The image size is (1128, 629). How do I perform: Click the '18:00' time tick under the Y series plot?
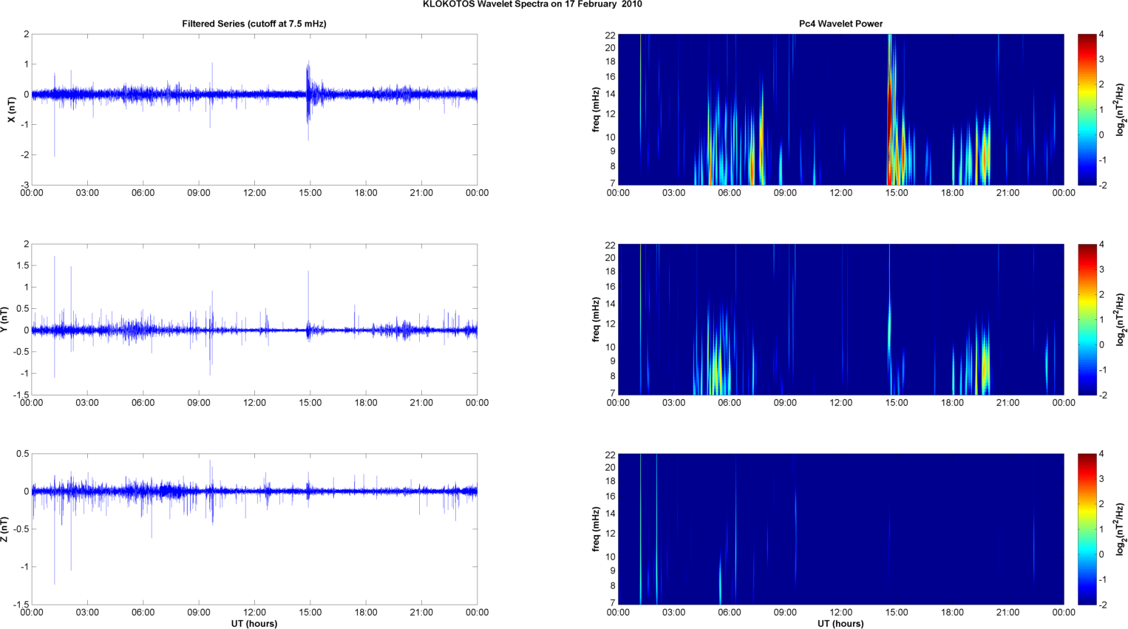click(x=366, y=403)
